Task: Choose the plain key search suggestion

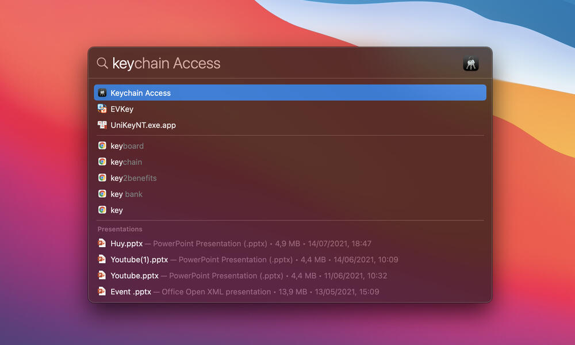Action: pos(290,210)
